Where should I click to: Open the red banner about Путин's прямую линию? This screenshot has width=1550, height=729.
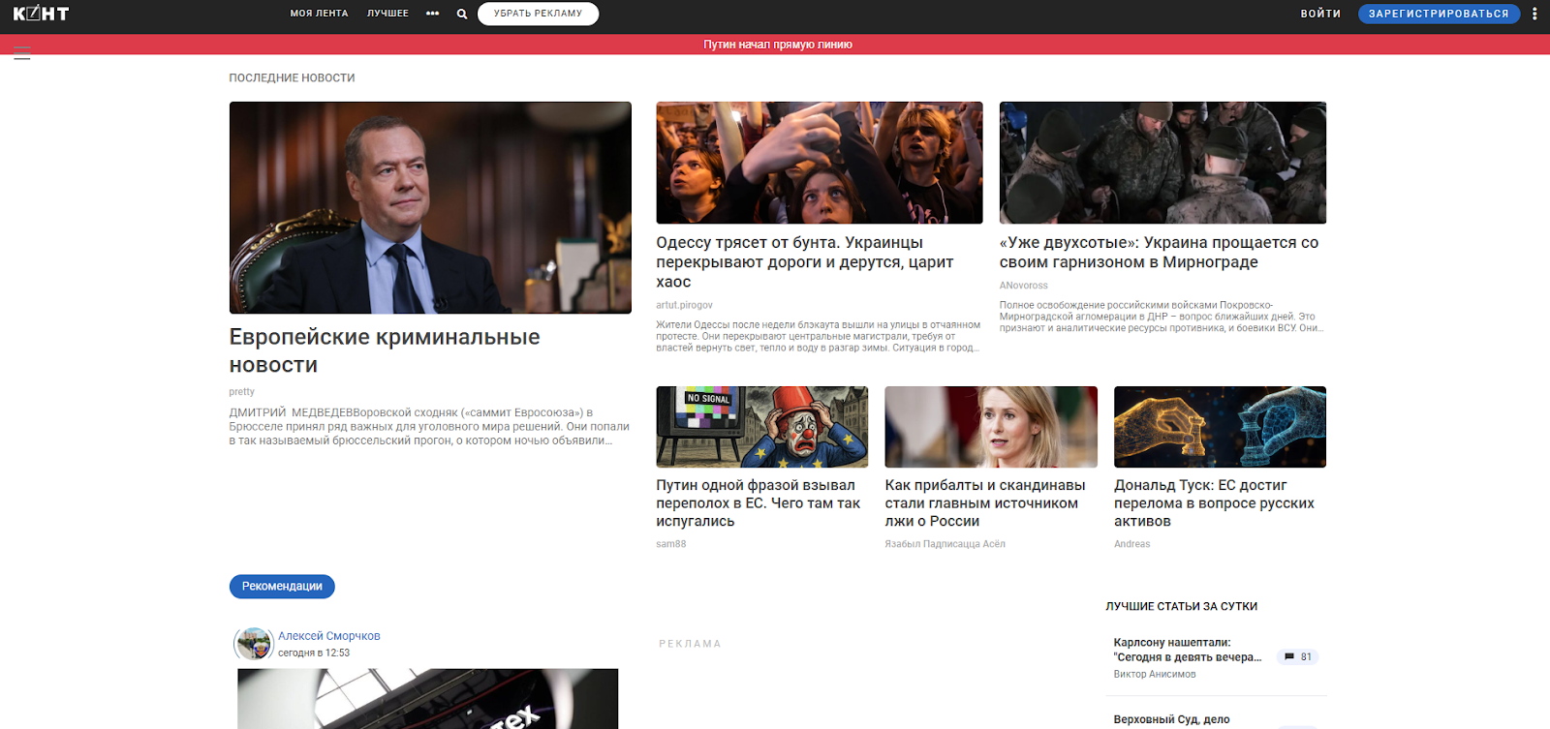777,45
